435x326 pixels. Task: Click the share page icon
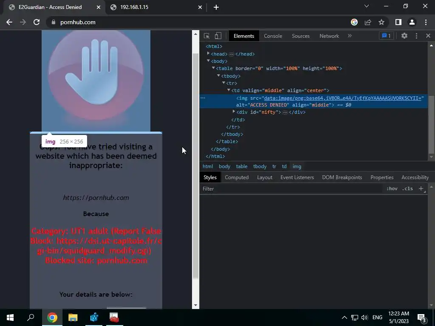368,22
